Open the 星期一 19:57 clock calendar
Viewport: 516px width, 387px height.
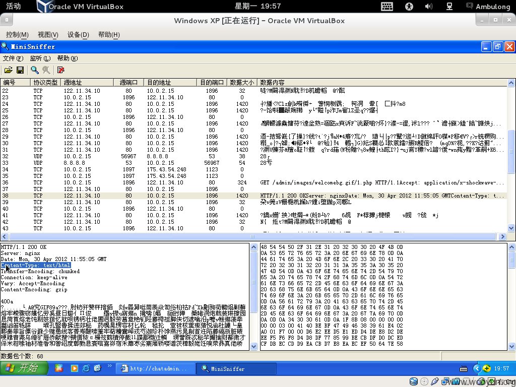[257, 6]
